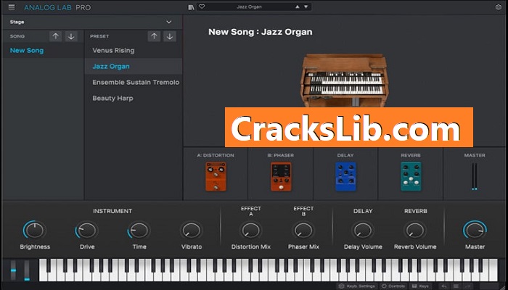This screenshot has height=290, width=508.
Task: Go to previous preset using up arrow
Action: (x=298, y=7)
